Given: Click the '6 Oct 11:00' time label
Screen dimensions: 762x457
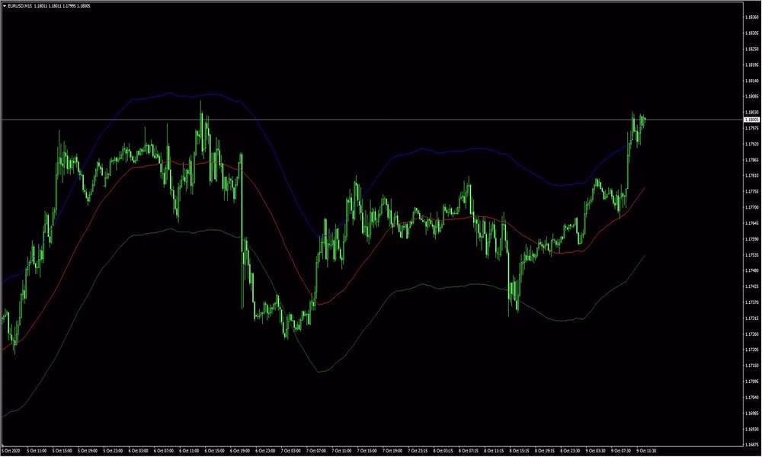Looking at the screenshot, I should [189, 451].
